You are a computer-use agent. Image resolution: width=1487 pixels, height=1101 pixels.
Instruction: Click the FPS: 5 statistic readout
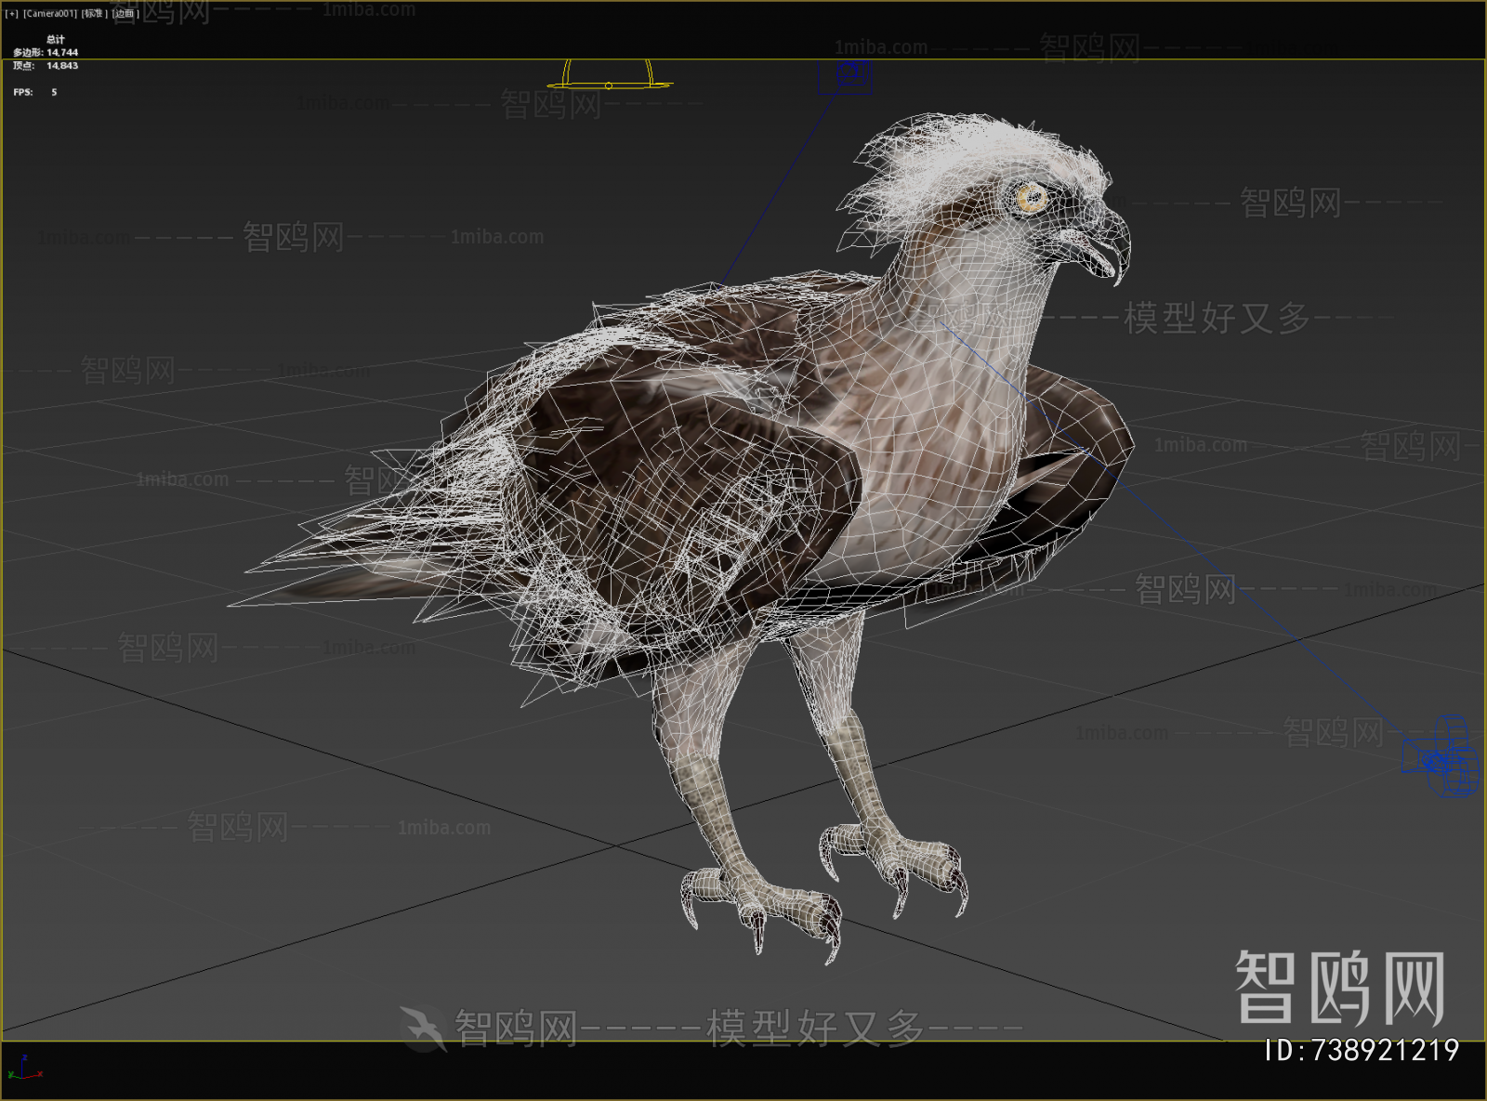[35, 92]
